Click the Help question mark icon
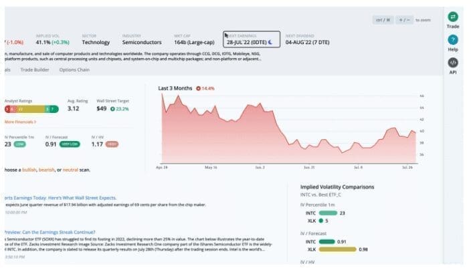This screenshot has width=473, height=274. click(x=453, y=40)
